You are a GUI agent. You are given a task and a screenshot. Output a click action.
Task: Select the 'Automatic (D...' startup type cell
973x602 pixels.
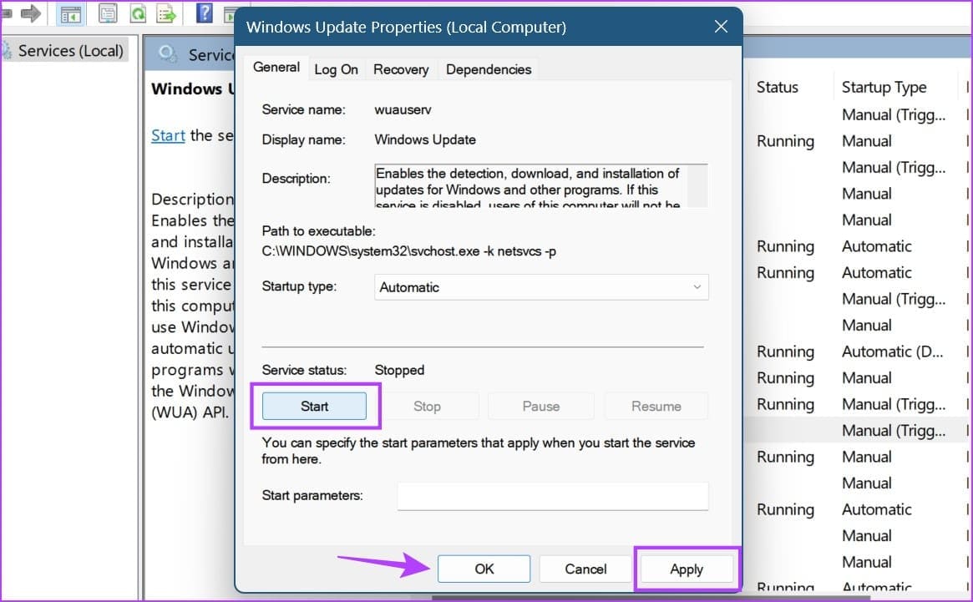[892, 352]
